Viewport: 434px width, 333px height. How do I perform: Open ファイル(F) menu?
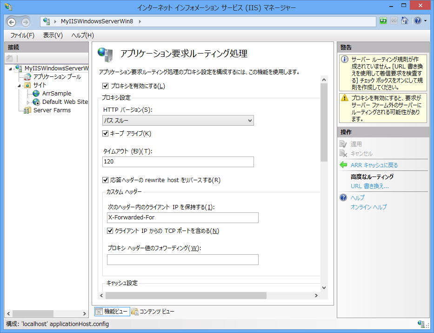[x=22, y=35]
